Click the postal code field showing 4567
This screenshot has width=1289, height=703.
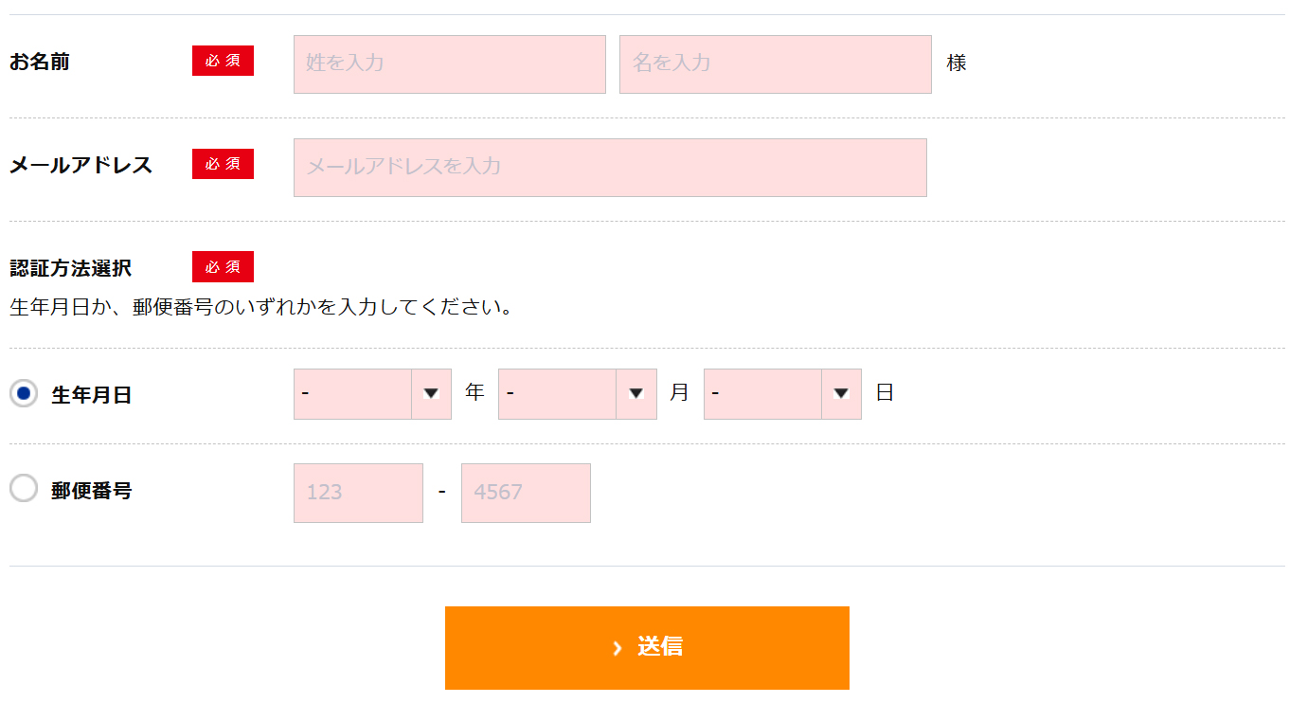[x=526, y=493]
